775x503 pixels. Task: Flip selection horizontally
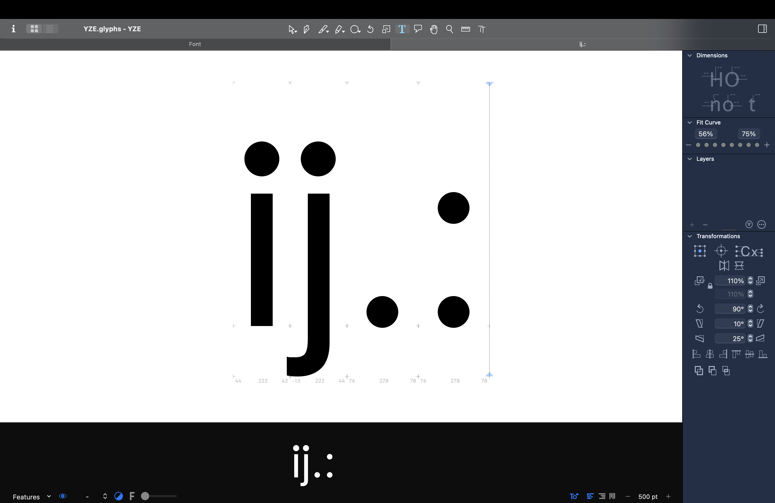724,266
